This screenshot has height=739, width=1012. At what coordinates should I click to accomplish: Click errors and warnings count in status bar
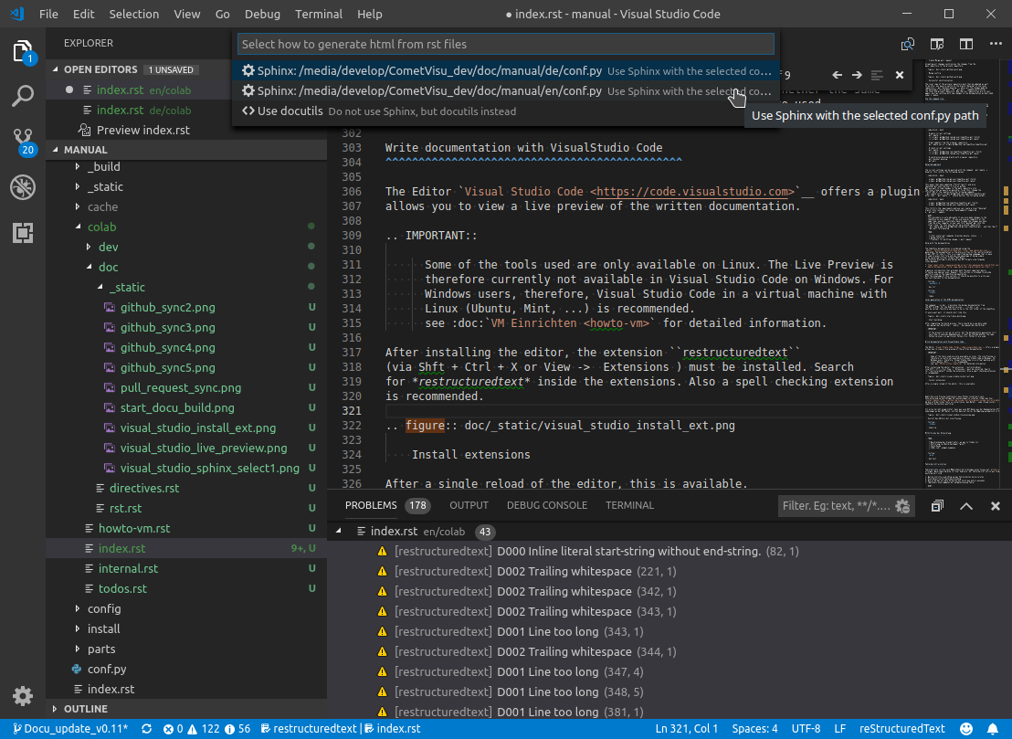(206, 729)
